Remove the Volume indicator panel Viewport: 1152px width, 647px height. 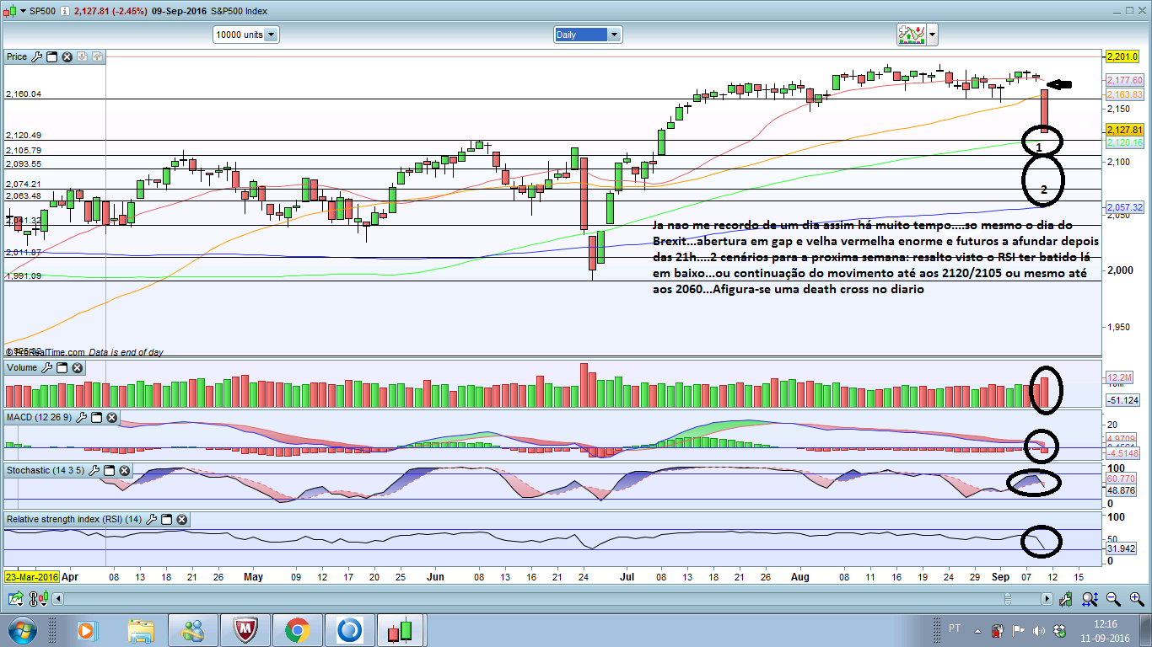tap(77, 367)
